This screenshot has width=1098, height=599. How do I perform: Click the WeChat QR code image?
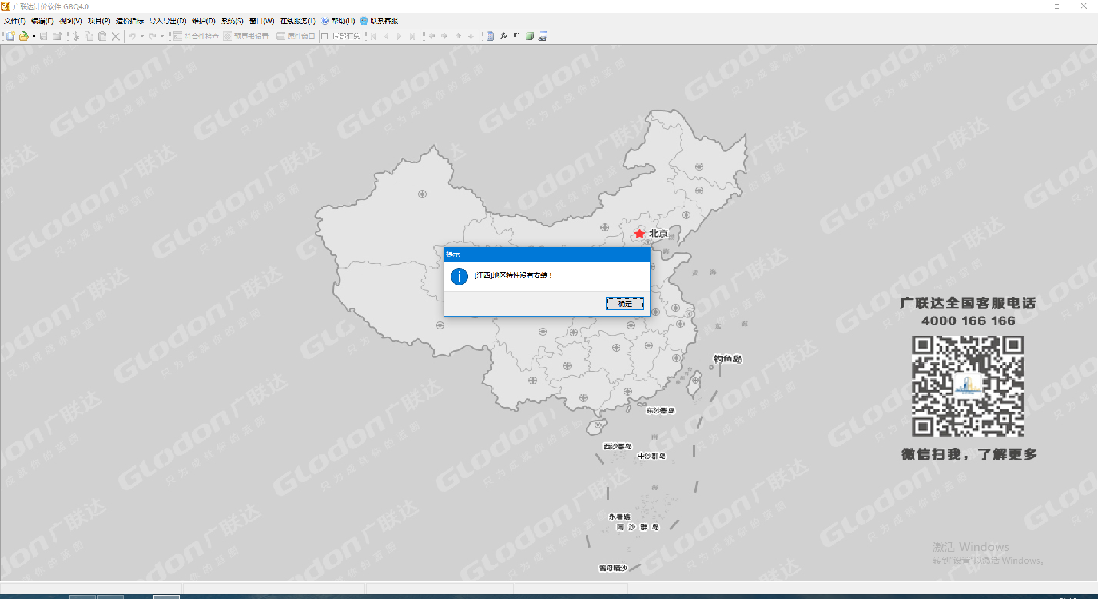[968, 386]
